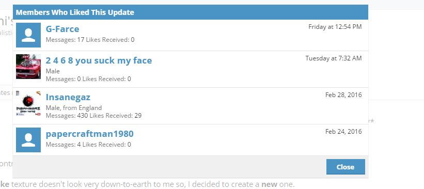Screen dimensions: 424x189
Task: Open the red car avatar profile
Action: (28, 67)
